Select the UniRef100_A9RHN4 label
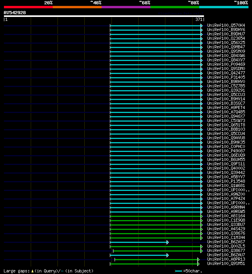Viewport: 252px width, 274px height. point(226,207)
